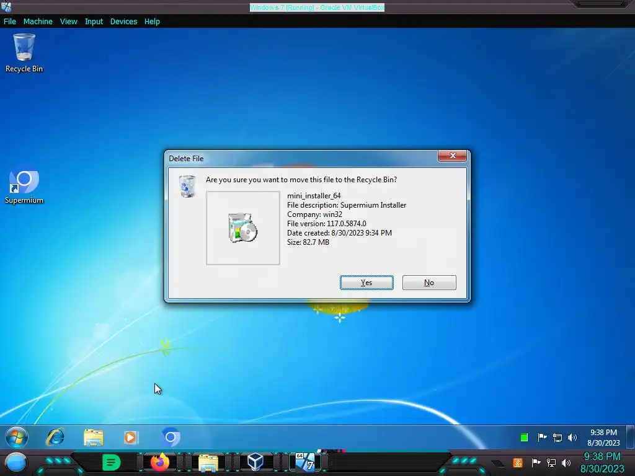Click 'File description: Supermium Installer' text
This screenshot has width=635, height=476.
(x=347, y=205)
